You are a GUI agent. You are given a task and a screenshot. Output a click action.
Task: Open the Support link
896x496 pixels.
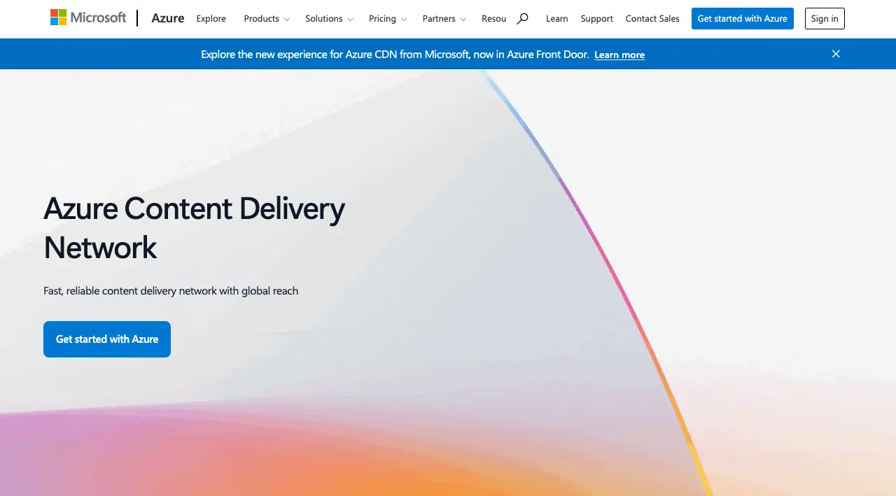coord(597,19)
